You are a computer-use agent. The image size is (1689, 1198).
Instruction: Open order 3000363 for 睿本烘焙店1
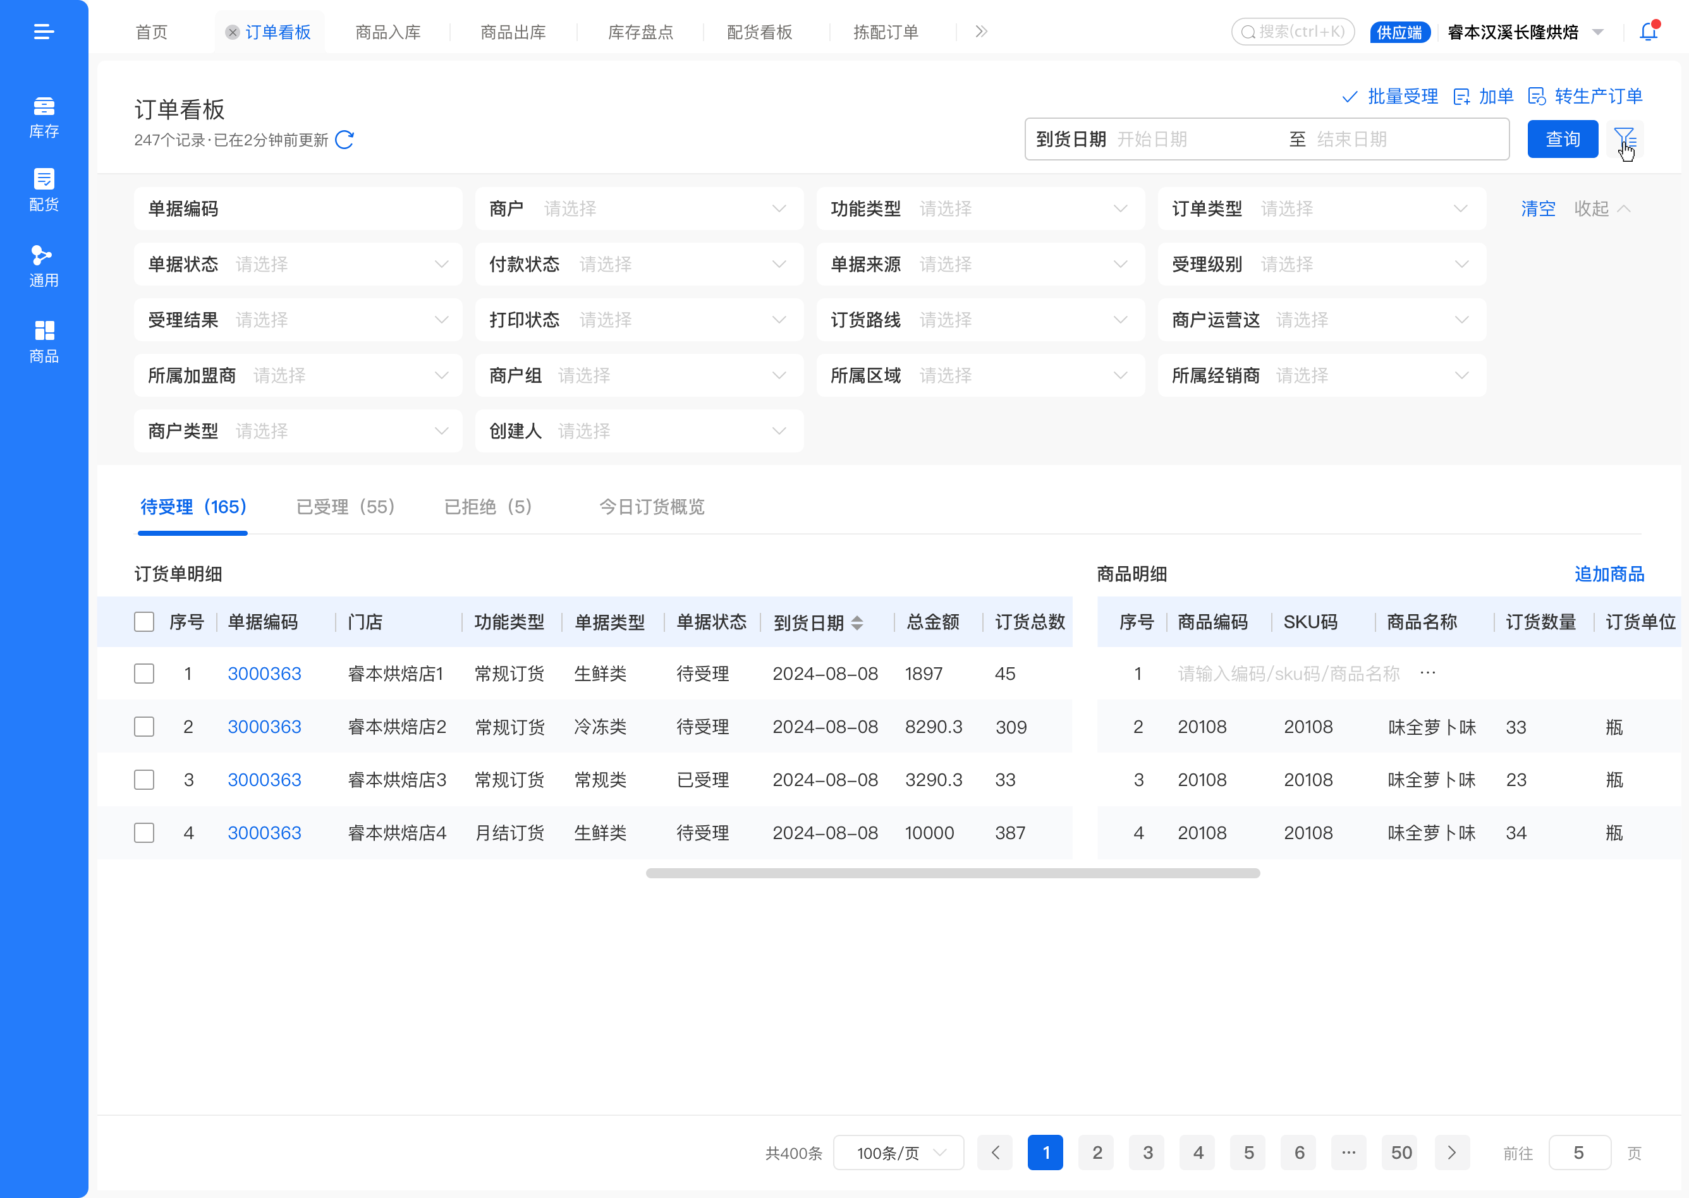[x=264, y=674]
